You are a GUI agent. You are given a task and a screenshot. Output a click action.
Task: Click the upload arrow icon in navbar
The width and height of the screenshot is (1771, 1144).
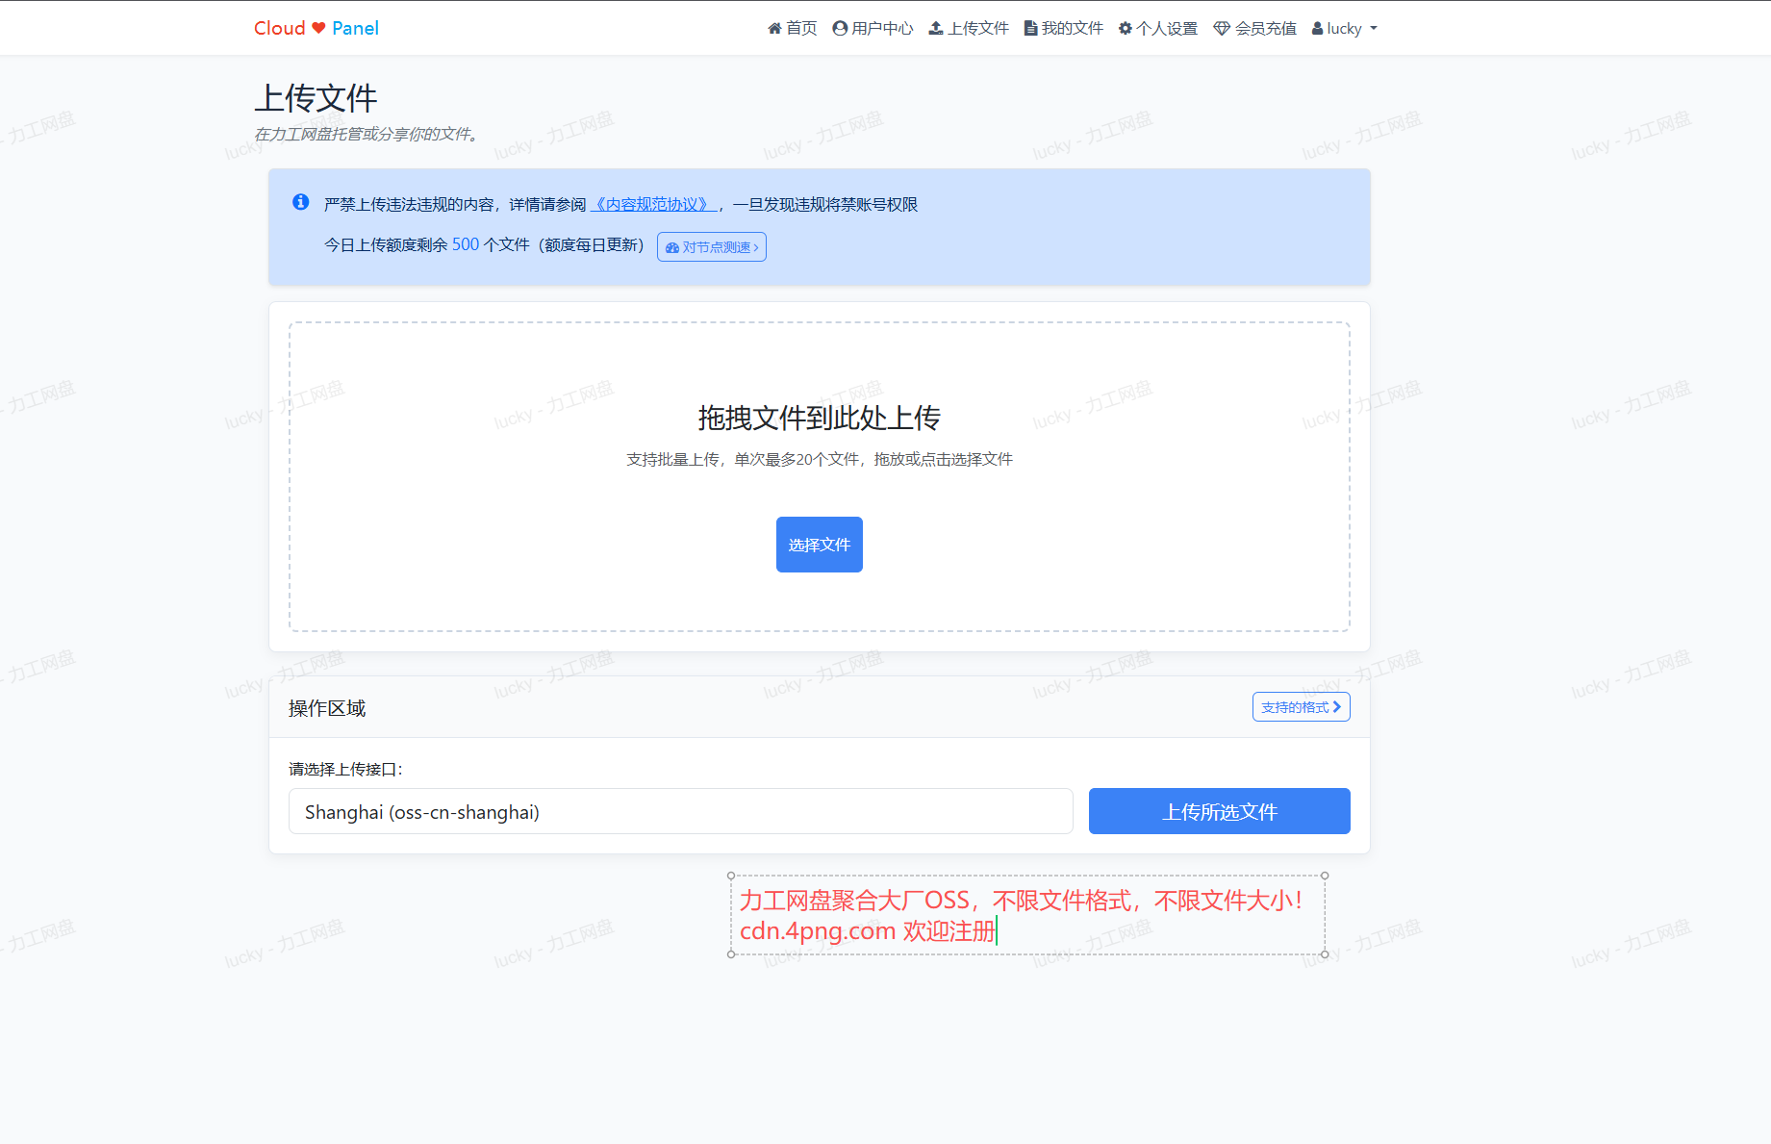pyautogui.click(x=935, y=29)
